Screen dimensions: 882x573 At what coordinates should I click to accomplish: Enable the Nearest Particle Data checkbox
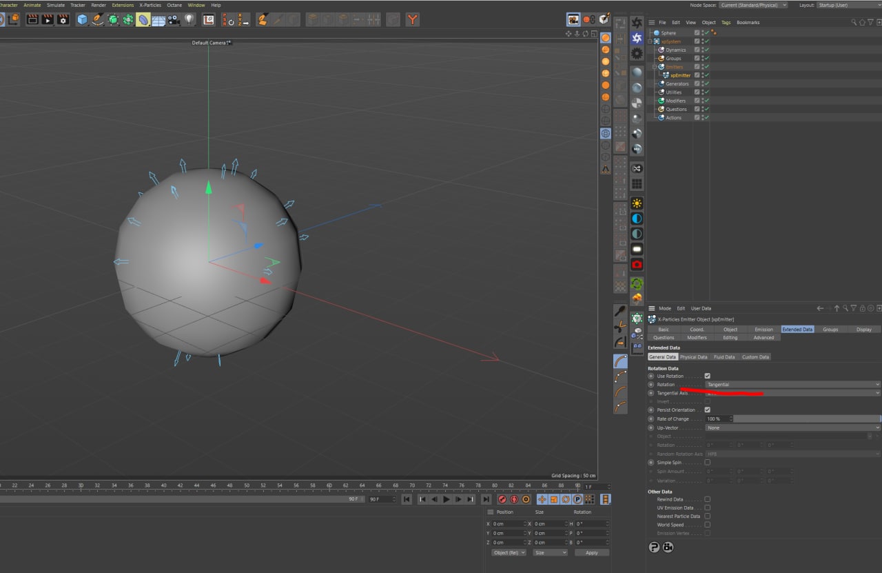[708, 516]
